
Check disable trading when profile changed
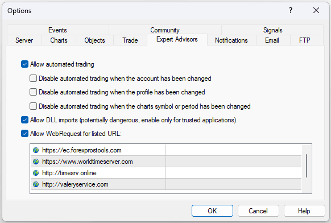pyautogui.click(x=33, y=92)
